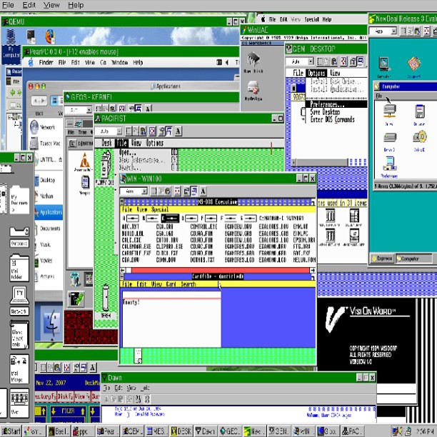This screenshot has height=437, width=437.
Task: Click the Apple logo in PearPC Finder menubar
Action: 31,62
